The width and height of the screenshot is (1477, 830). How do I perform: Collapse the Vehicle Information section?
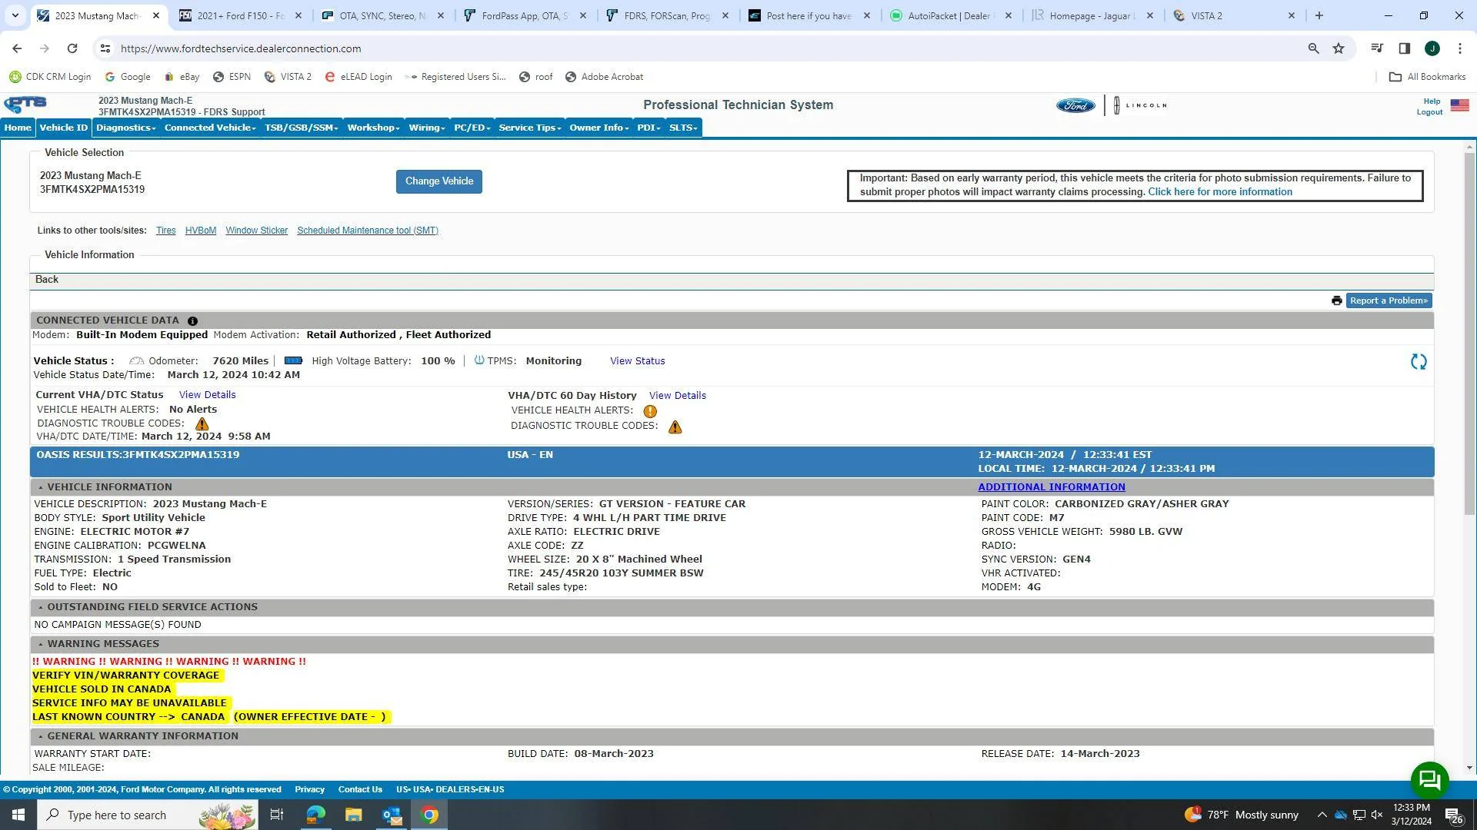[41, 487]
